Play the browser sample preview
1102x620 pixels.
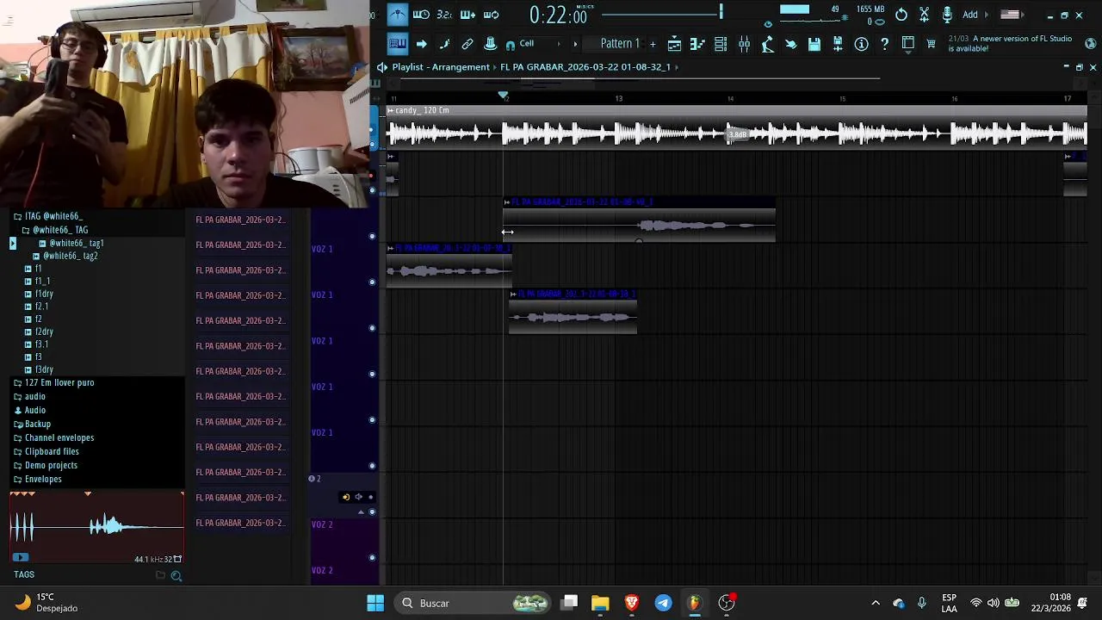click(21, 558)
